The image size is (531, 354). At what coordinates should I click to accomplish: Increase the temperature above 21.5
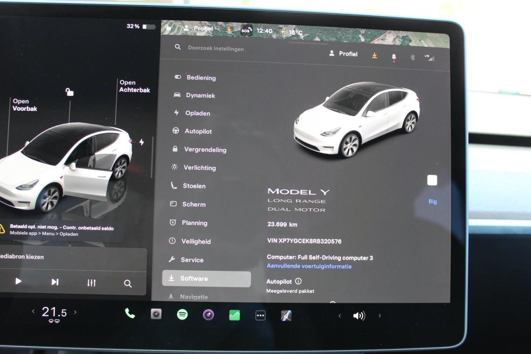click(x=75, y=312)
